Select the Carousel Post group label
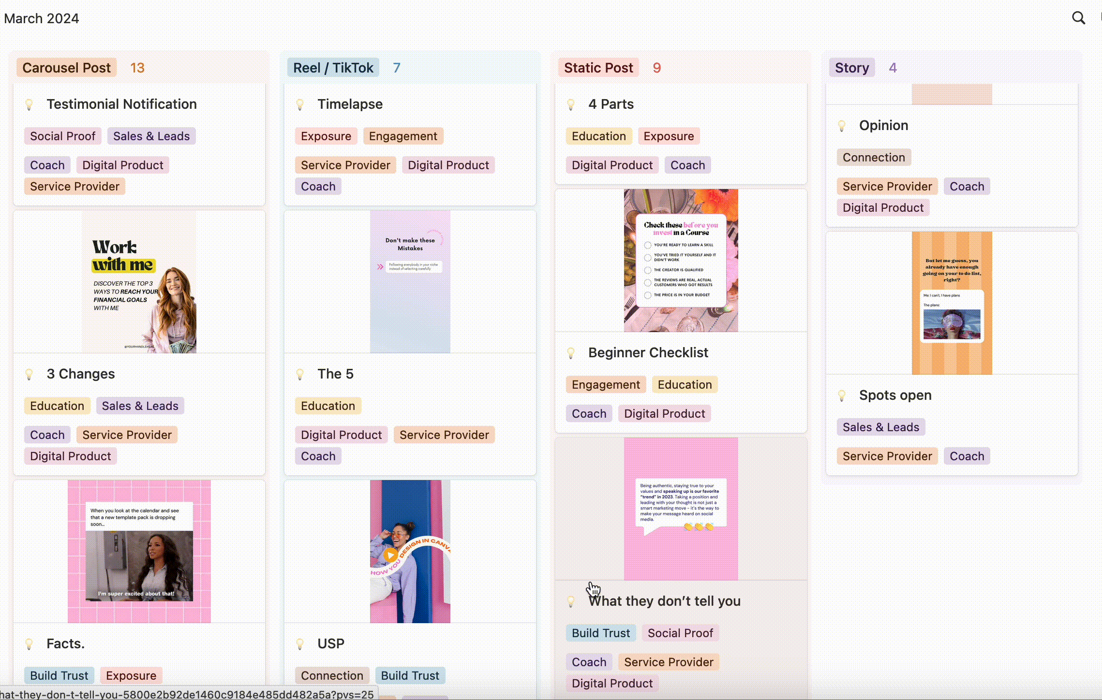 [x=67, y=68]
